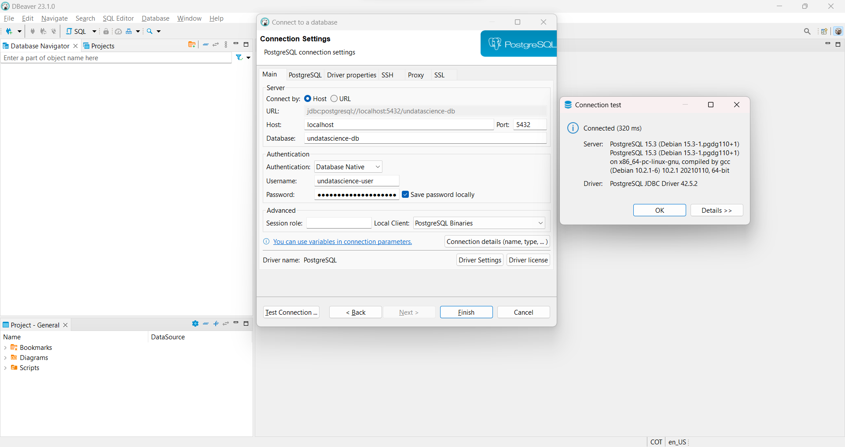The width and height of the screenshot is (845, 447).
Task: Switch to the Projects tab
Action: pyautogui.click(x=99, y=46)
